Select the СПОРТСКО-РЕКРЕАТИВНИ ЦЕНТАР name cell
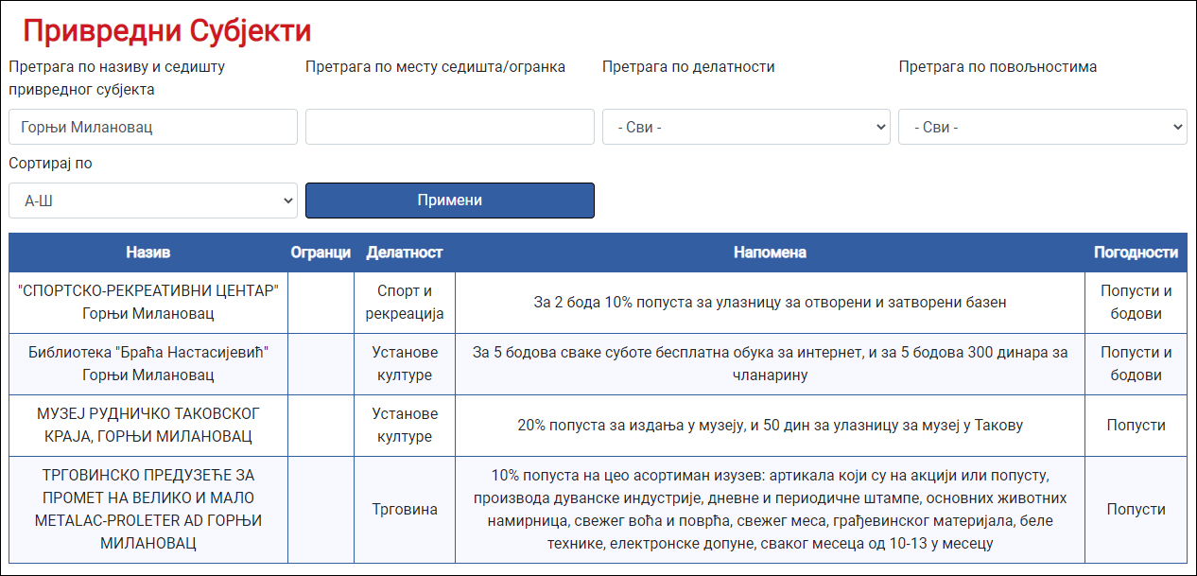The width and height of the screenshot is (1197, 576). point(148,303)
